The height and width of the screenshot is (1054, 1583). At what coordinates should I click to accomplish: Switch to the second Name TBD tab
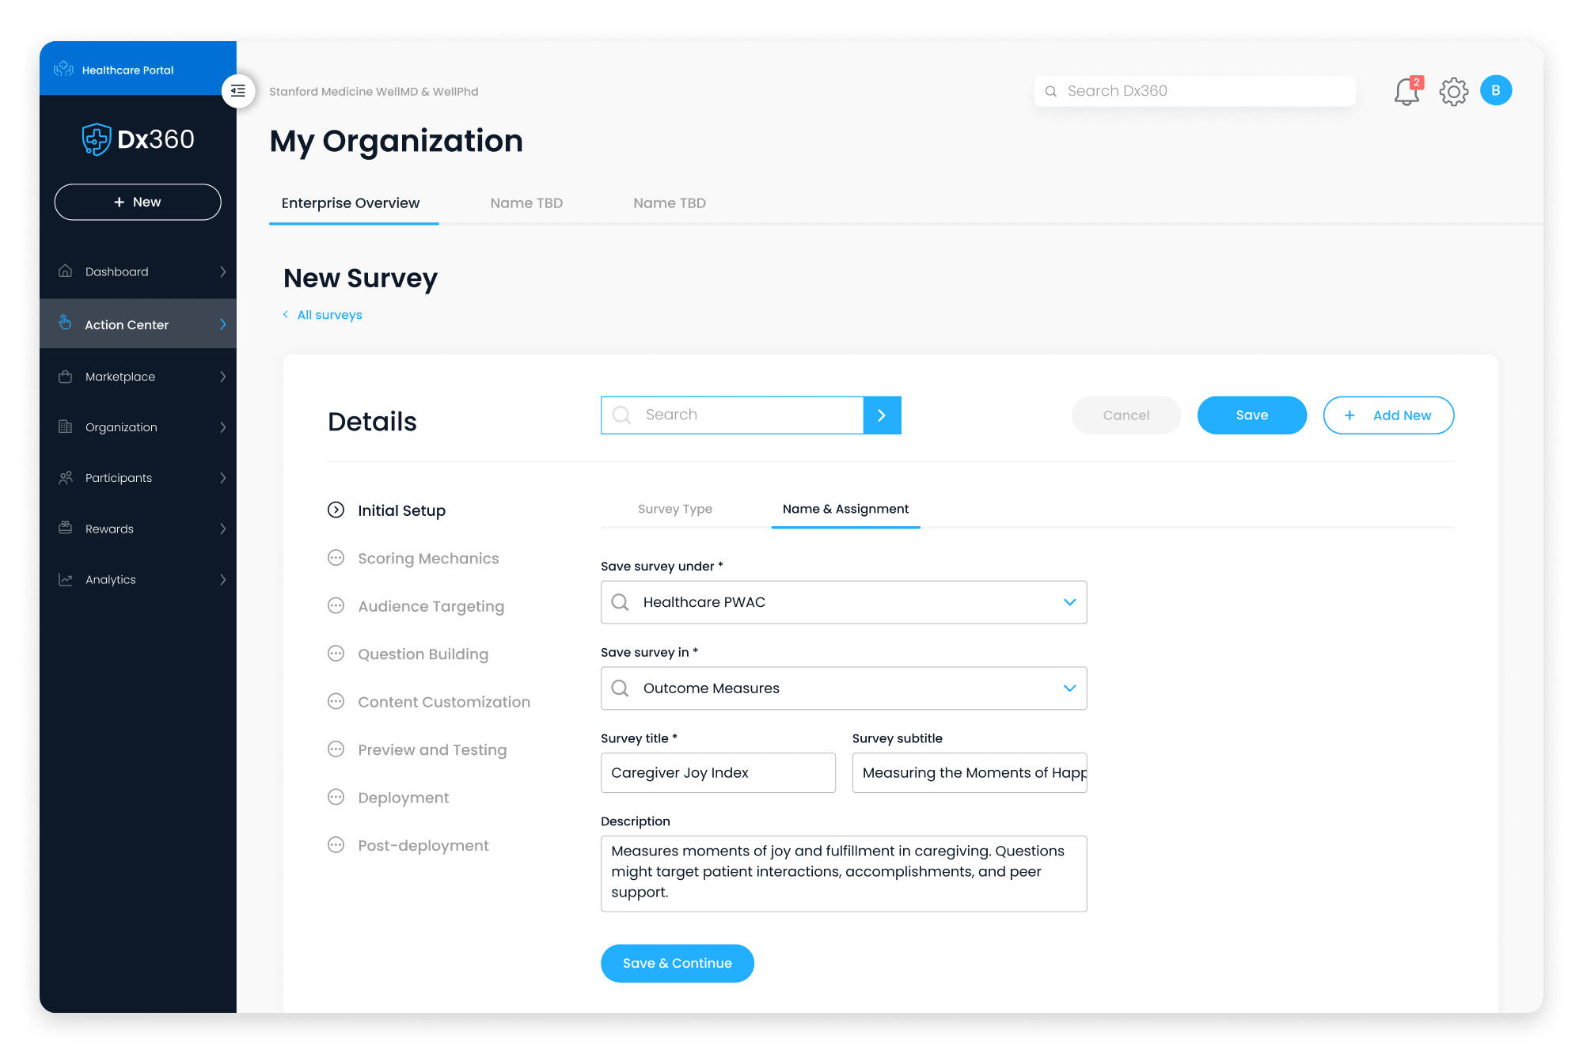[x=670, y=203]
